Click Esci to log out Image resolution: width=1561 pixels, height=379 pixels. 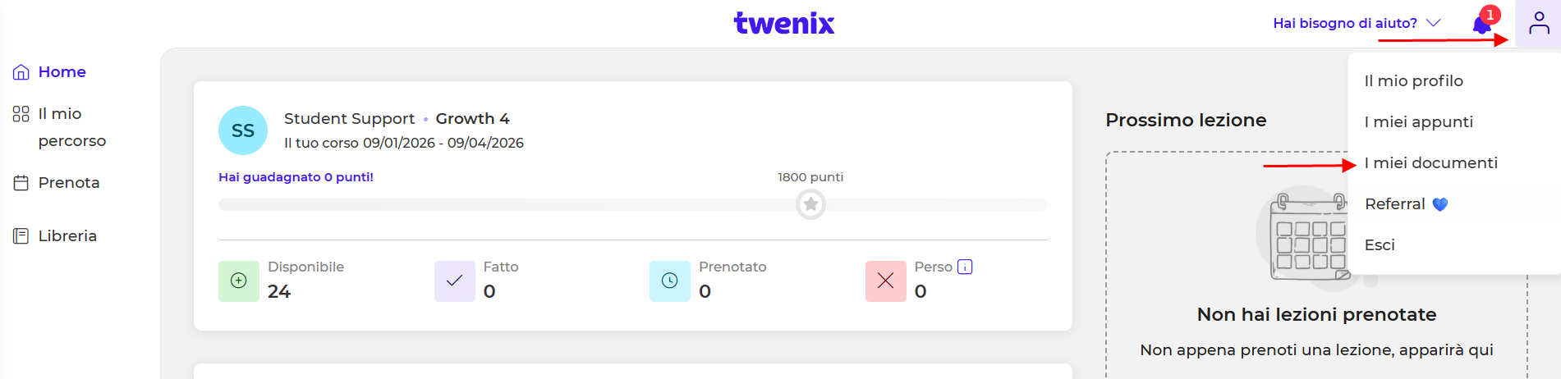[x=1380, y=244]
